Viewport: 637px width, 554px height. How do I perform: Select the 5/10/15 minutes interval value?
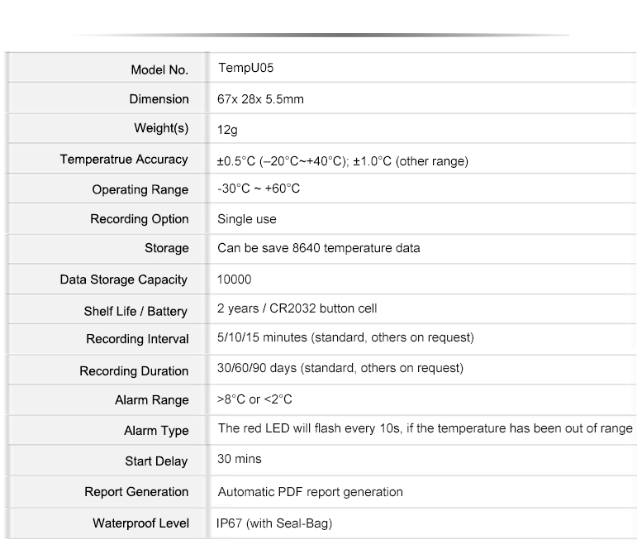click(x=345, y=337)
